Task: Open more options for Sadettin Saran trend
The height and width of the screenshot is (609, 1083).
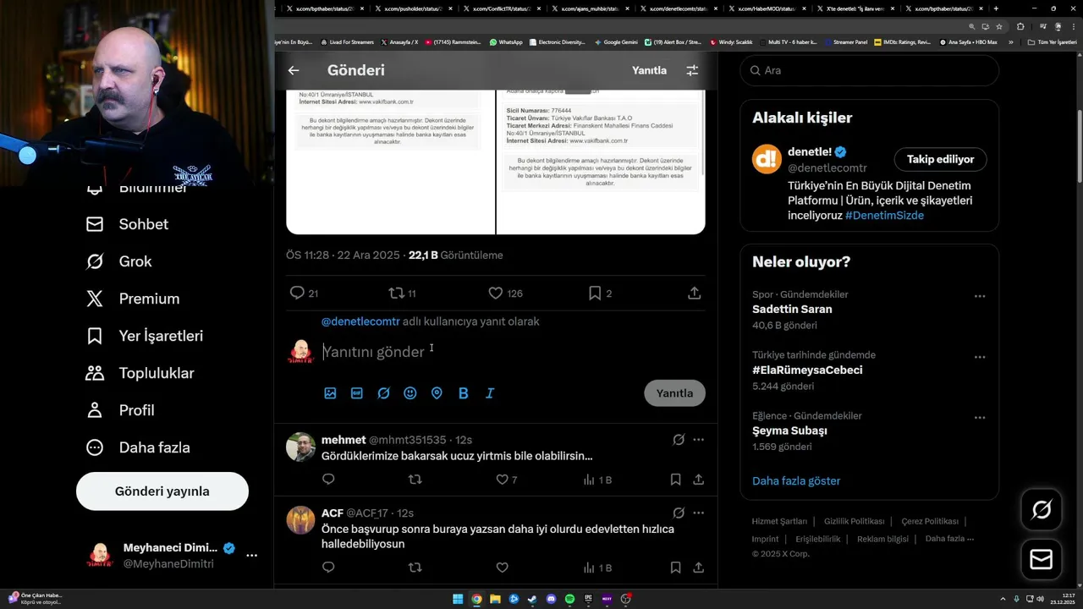Action: (980, 296)
